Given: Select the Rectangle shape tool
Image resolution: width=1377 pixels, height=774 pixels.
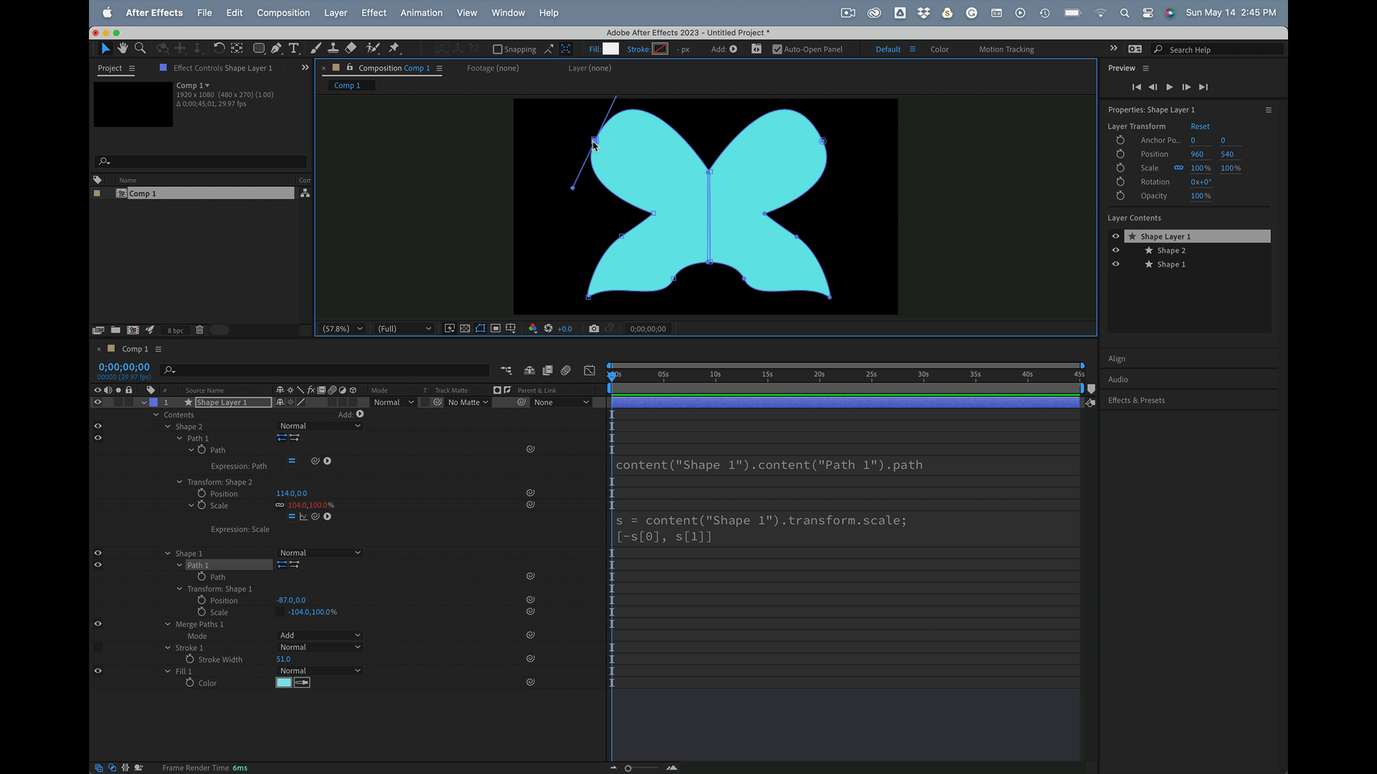Looking at the screenshot, I should (259, 48).
